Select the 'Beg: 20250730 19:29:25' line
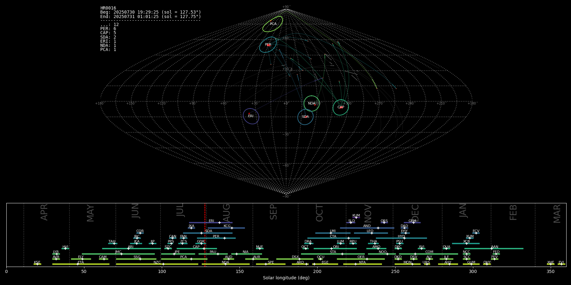 151,12
